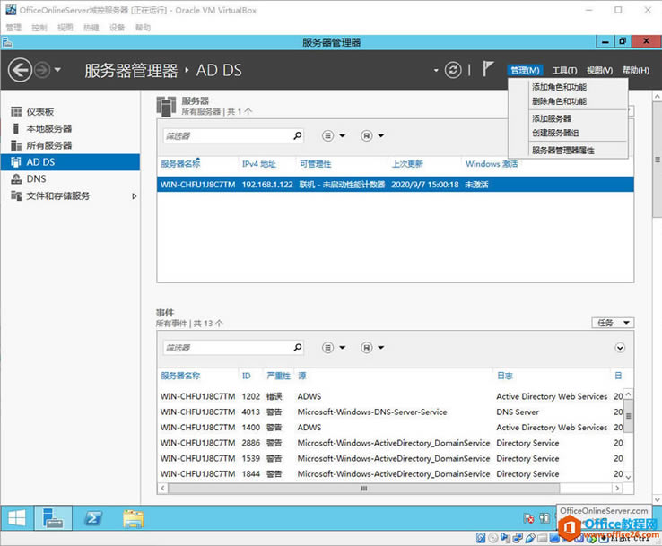Sort servers by 服务器名称 column
Viewport: 662px width, 546px height.
point(180,164)
